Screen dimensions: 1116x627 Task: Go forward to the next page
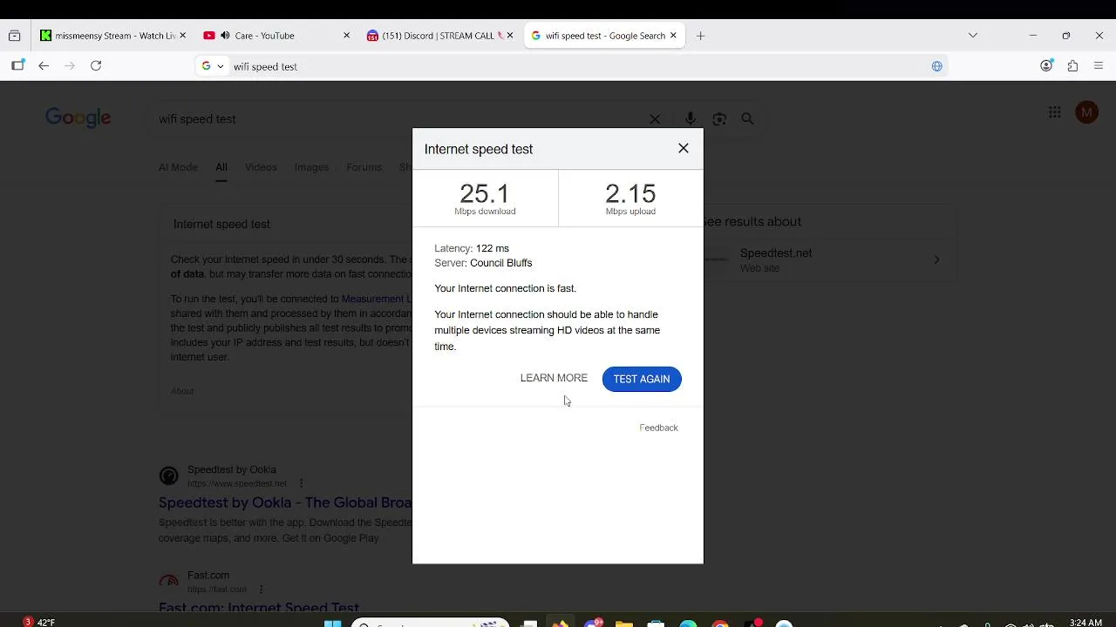pyautogui.click(x=70, y=66)
